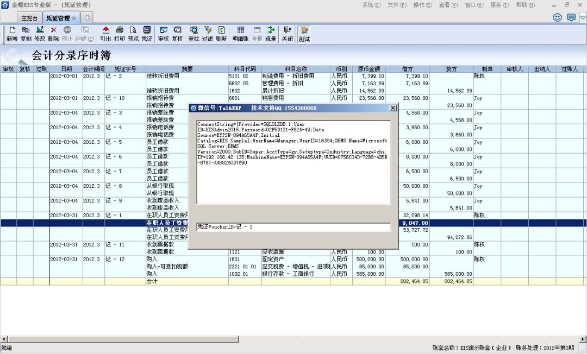Click 585,000.00 credit amount cell
The width and height of the screenshot is (587, 354).
452,274
